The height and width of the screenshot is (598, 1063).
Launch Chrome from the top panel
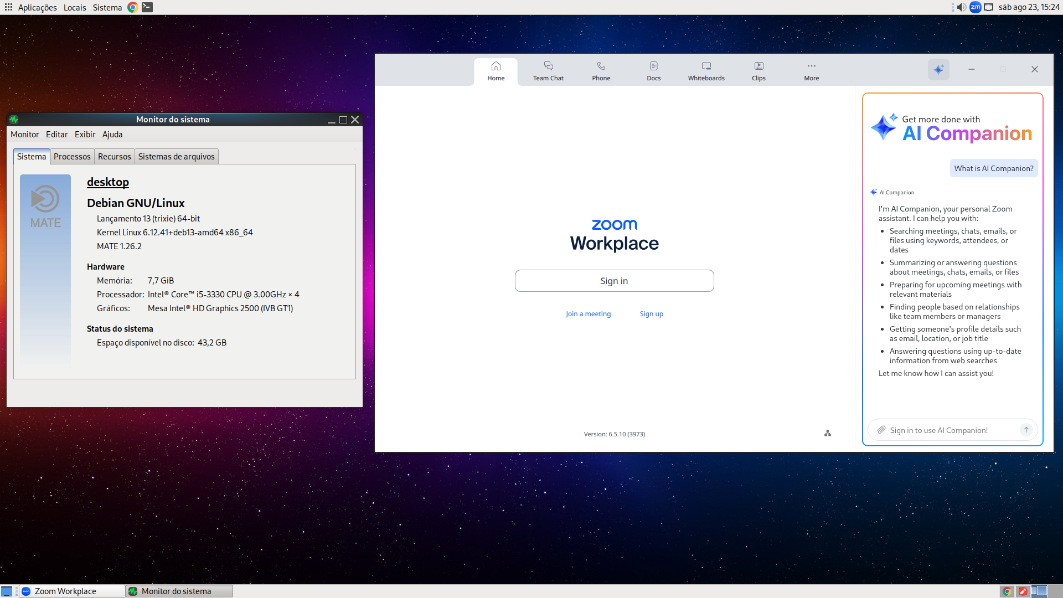[133, 7]
